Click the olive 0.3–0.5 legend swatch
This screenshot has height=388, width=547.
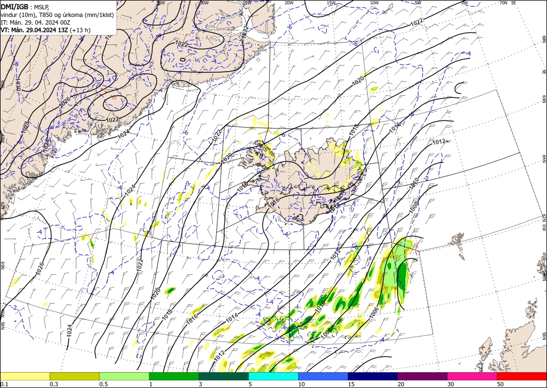tap(74, 376)
